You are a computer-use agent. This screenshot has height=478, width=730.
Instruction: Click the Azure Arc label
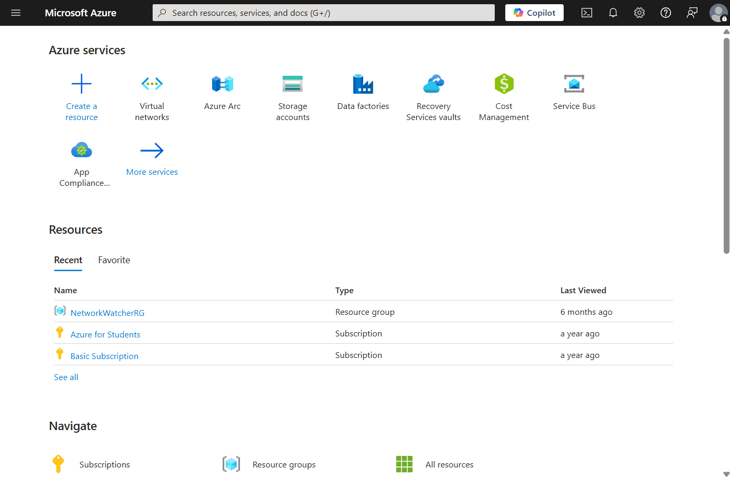[223, 106]
